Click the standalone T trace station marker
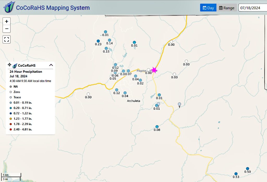 [179, 104]
